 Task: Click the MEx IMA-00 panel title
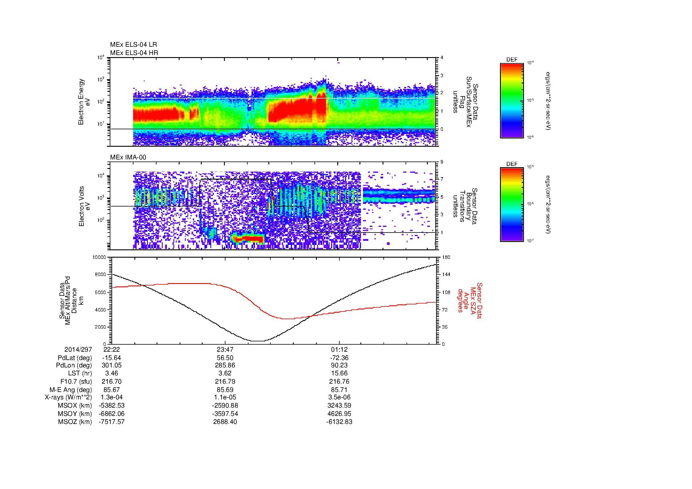[x=128, y=157]
